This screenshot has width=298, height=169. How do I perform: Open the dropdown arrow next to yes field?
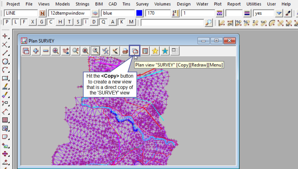tap(279, 13)
